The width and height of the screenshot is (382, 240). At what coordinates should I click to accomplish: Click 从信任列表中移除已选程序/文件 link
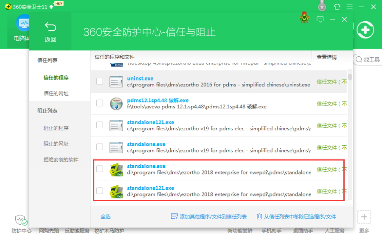tap(300, 216)
